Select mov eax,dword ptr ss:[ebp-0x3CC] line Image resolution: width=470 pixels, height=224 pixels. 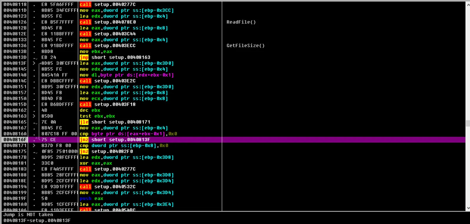point(127,10)
